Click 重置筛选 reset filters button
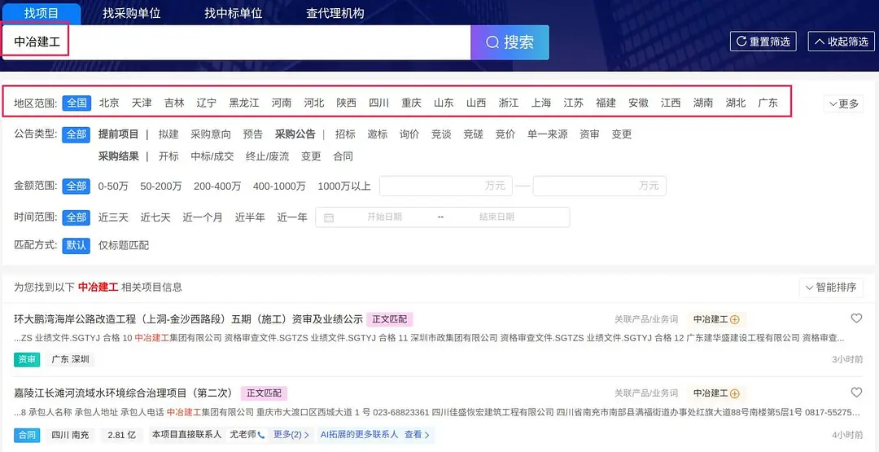The image size is (879, 452). 763,42
